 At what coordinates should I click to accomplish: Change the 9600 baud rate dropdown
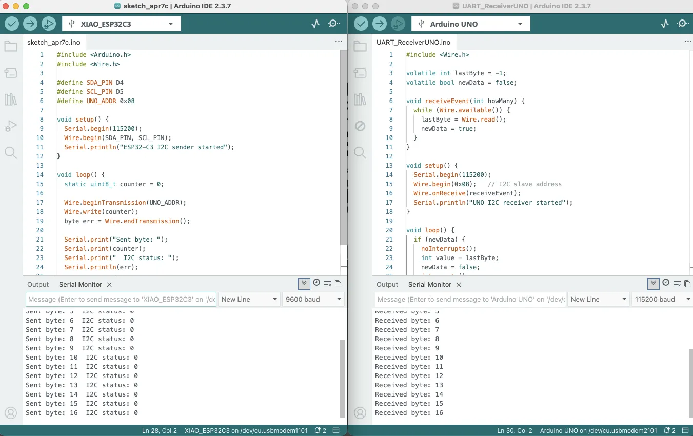[313, 299]
